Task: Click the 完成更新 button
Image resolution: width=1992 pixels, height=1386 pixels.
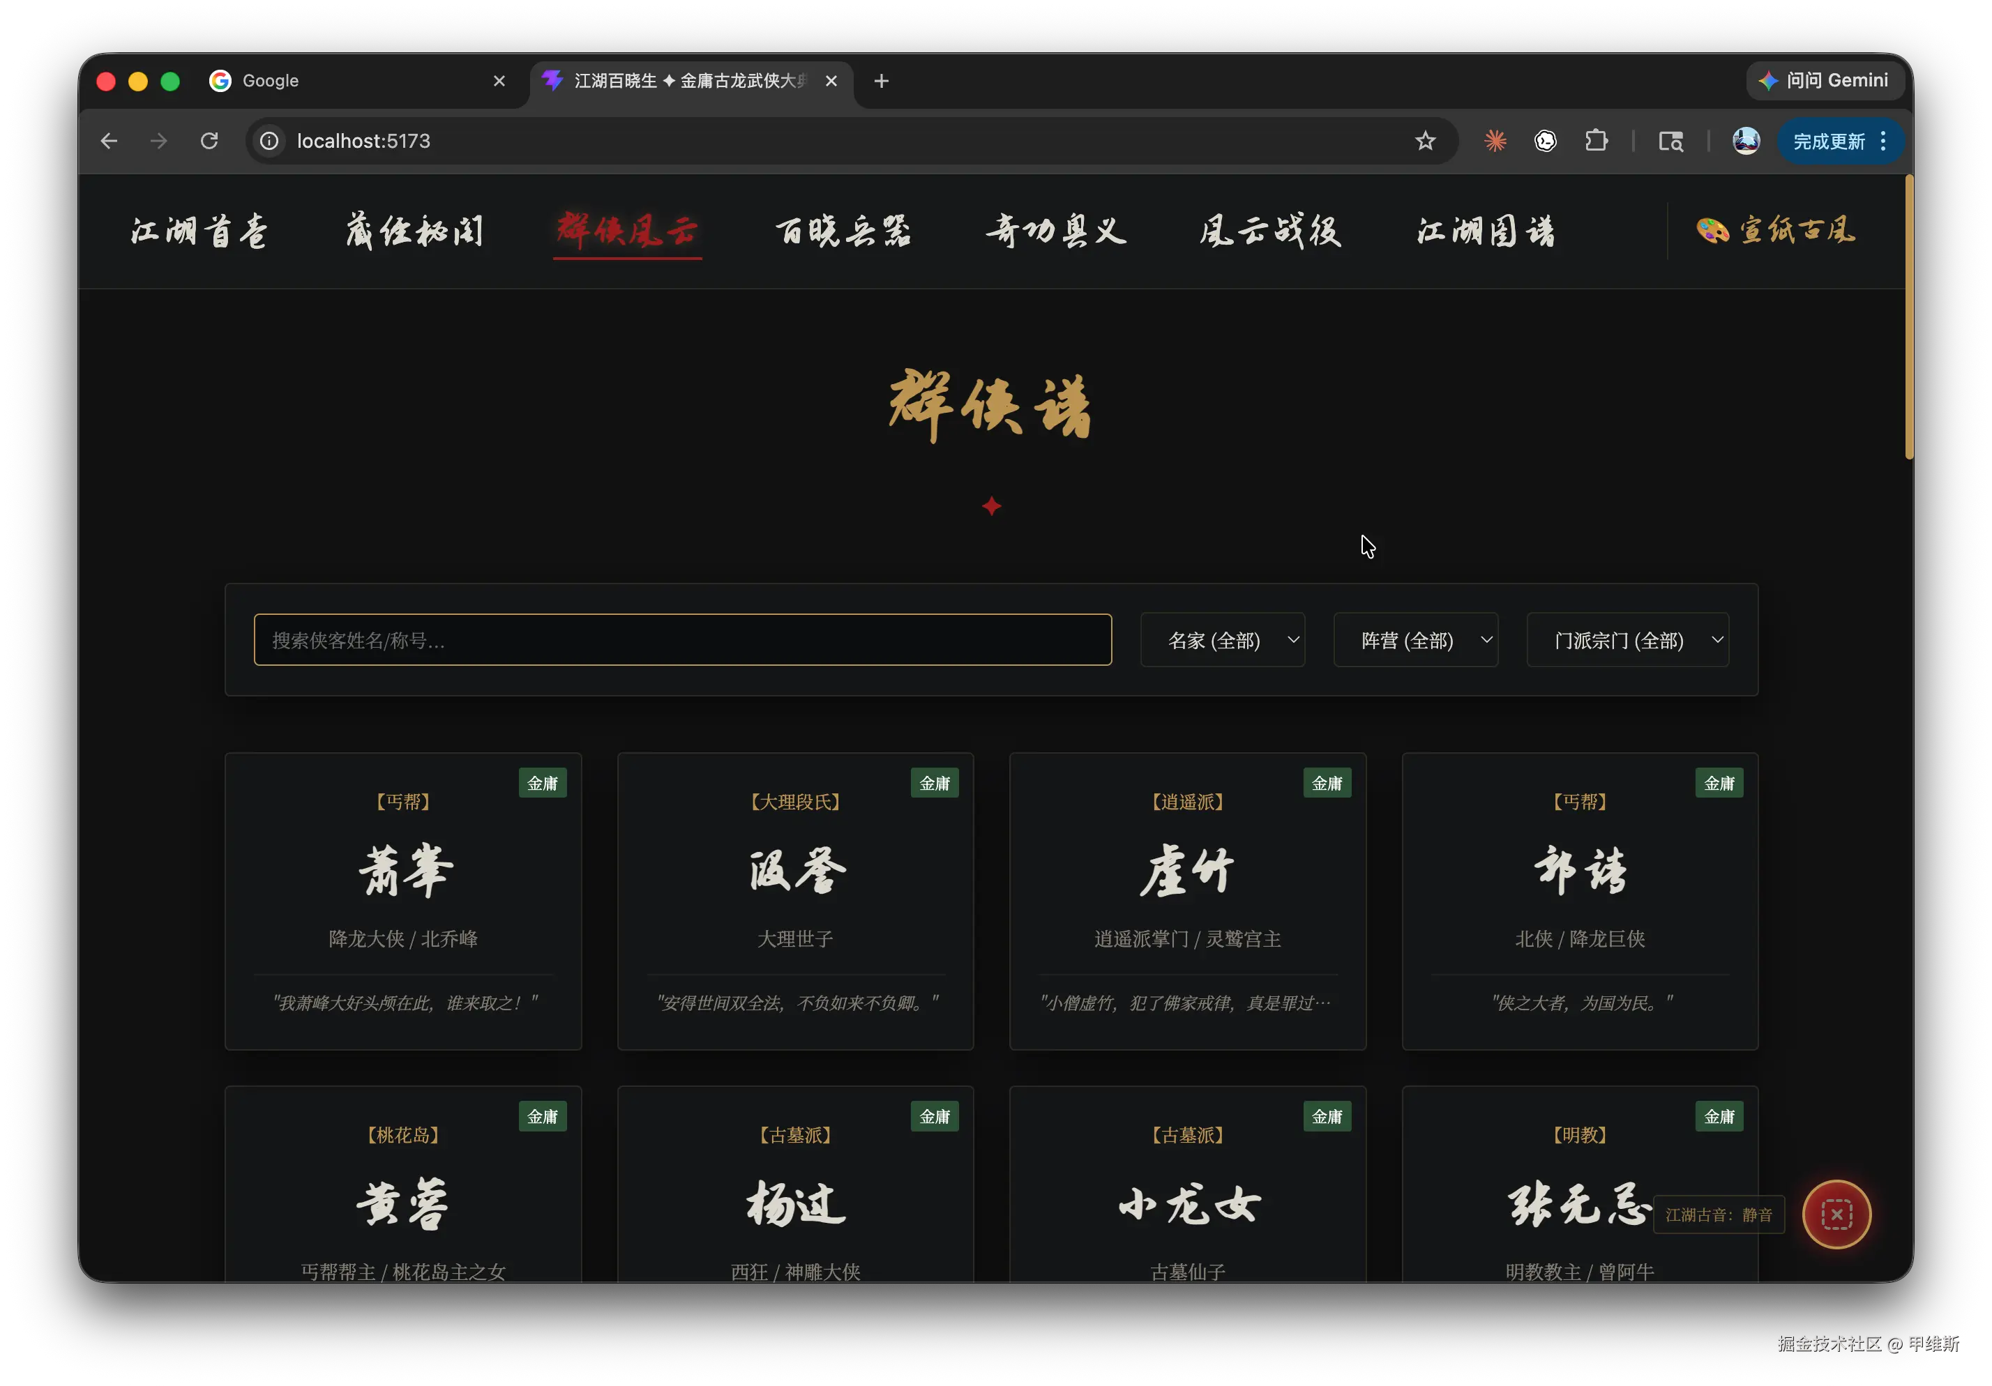Action: tap(1840, 141)
